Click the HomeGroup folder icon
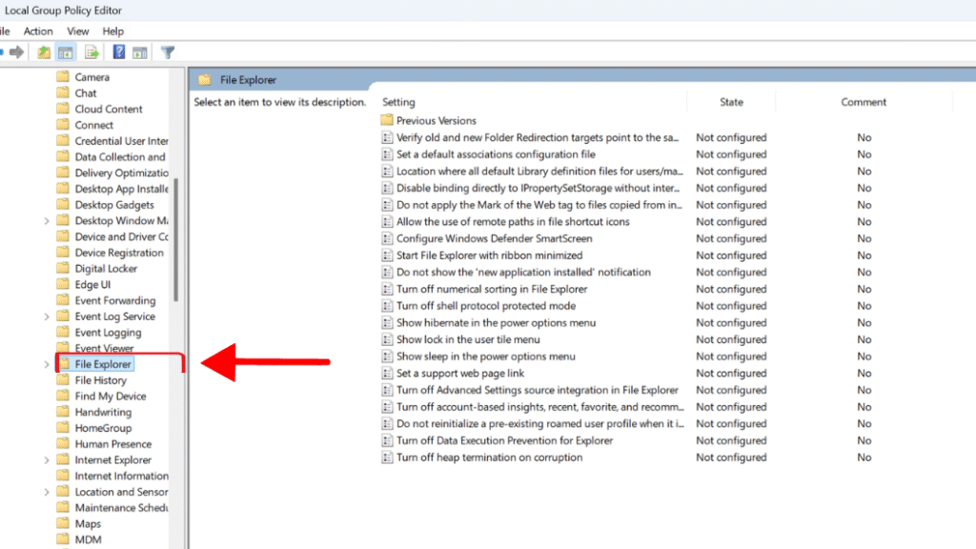The image size is (976, 549). pos(63,428)
